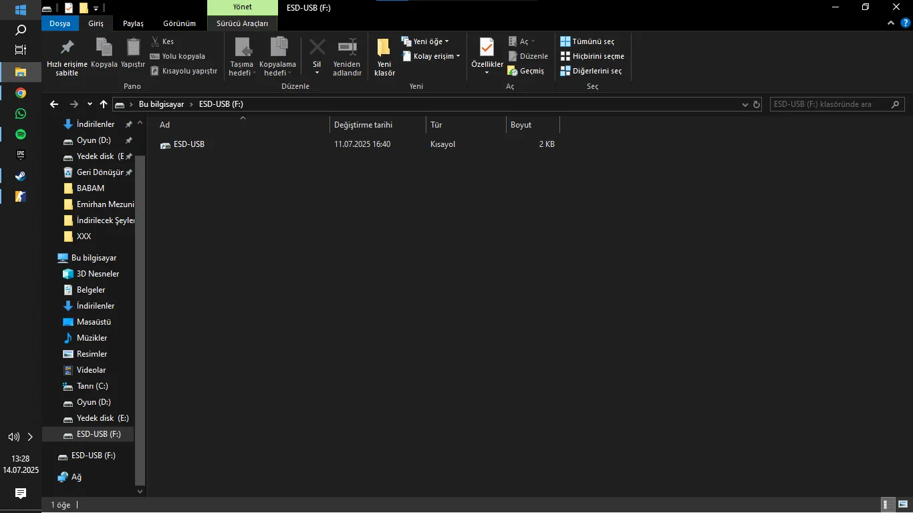Click Düzenle in the Aç group

[528, 56]
